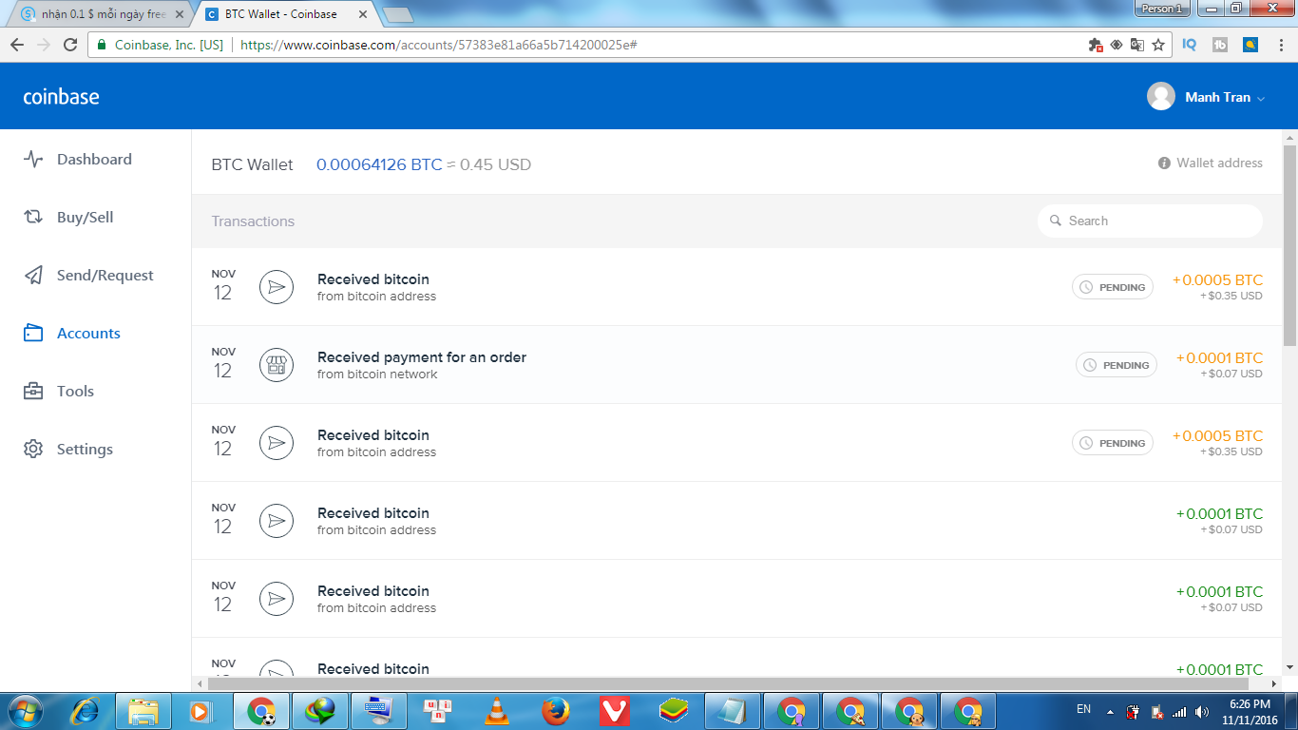1298x730 pixels.
Task: Select Accounts in the sidebar
Action: 88,334
